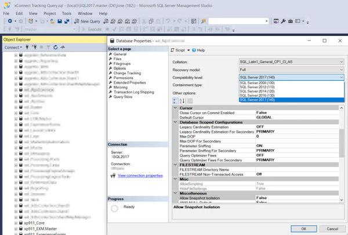348x235 pixels.
Task: Refresh the Object Explorer tree
Action: (x=56, y=47)
